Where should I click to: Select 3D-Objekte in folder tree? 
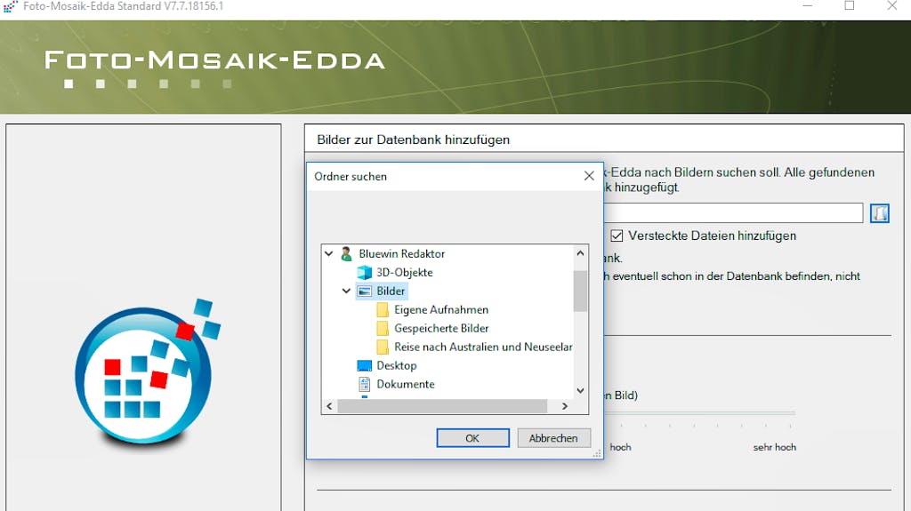click(405, 272)
